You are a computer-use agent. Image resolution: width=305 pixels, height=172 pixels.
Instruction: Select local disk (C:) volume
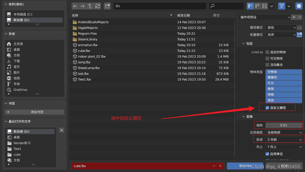pyautogui.click(x=35, y=14)
